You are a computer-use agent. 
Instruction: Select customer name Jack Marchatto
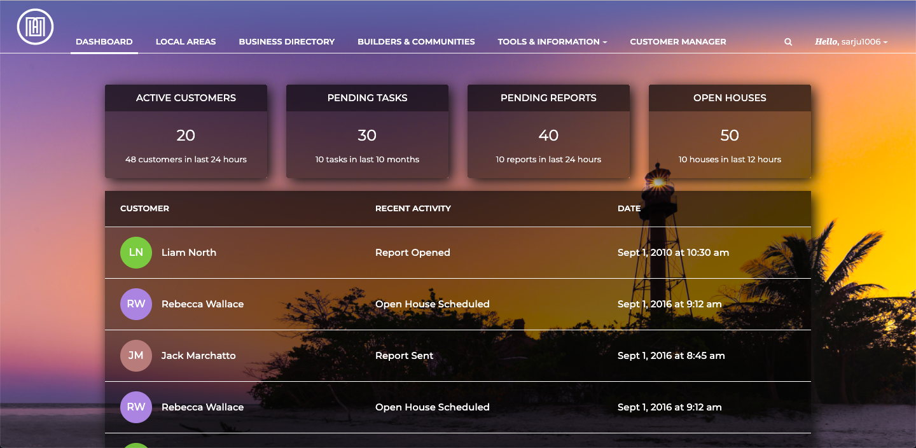[198, 356]
